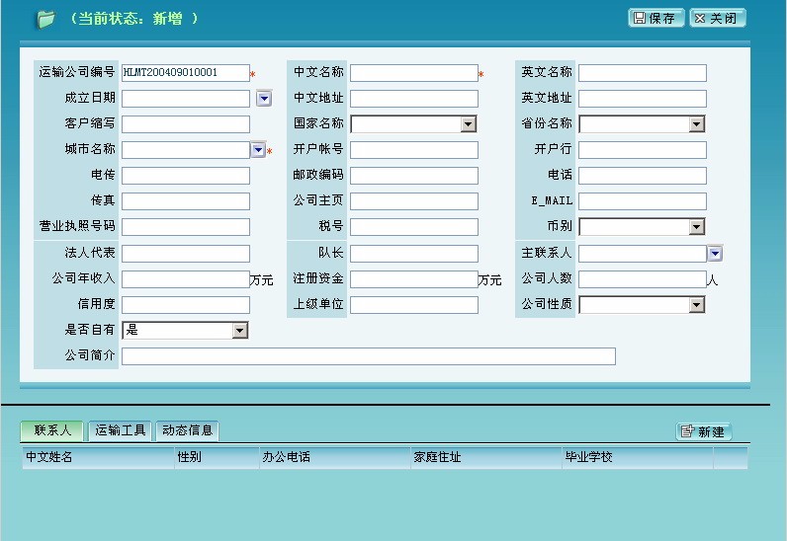The height and width of the screenshot is (541, 787).
Task: Open the 城市名称 dropdown arrow
Action: click(x=258, y=149)
